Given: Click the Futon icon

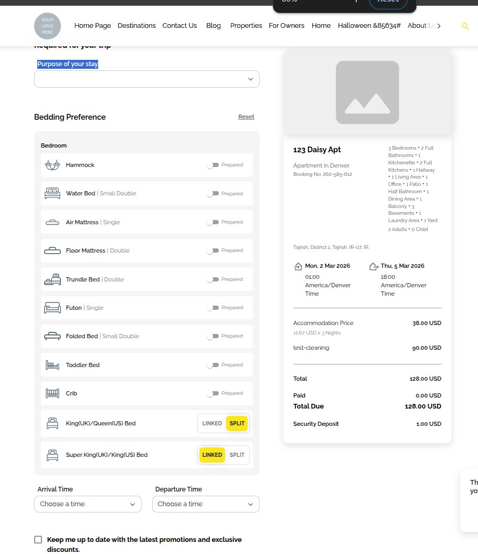Looking at the screenshot, I should pos(52,308).
